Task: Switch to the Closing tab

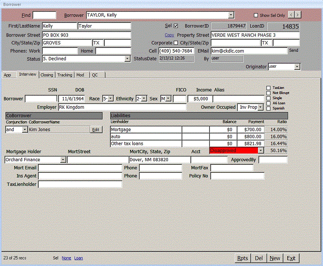Action: pyautogui.click(x=47, y=75)
